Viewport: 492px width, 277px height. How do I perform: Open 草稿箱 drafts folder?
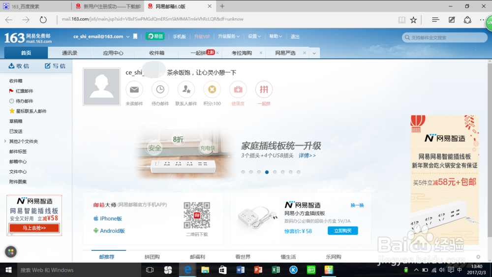[x=16, y=121]
